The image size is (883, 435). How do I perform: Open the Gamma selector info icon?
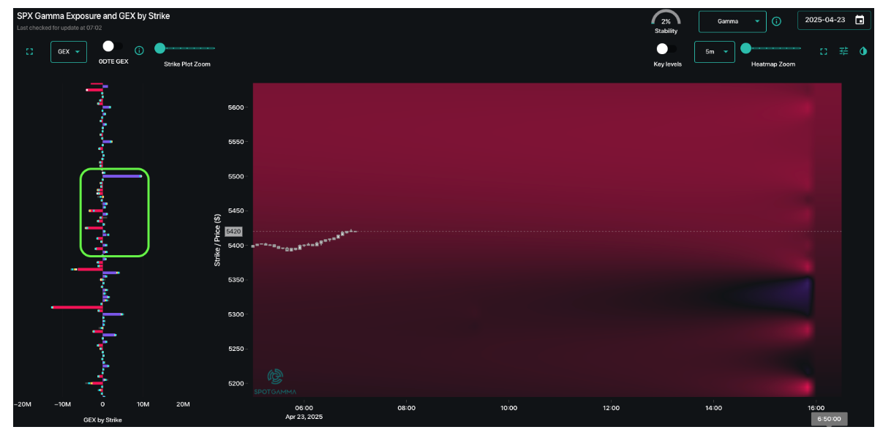click(x=776, y=21)
